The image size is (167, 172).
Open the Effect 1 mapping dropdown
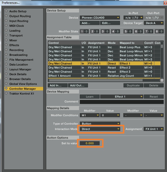pyautogui.click(x=122, y=97)
